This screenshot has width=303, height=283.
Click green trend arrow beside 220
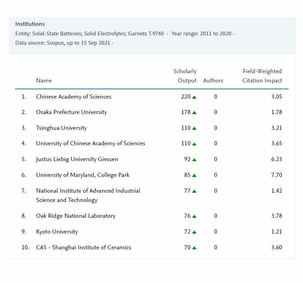point(194,97)
